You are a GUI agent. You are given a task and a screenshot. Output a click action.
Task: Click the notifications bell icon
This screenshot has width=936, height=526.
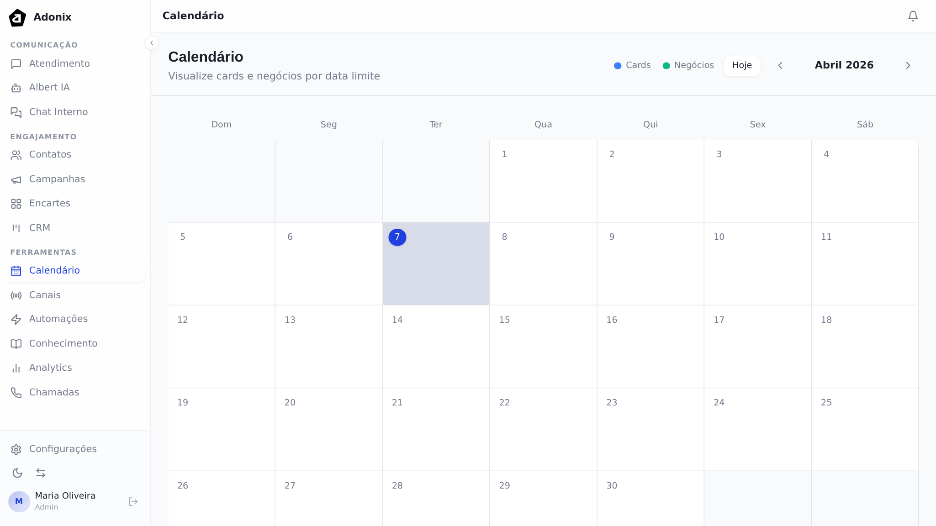click(x=913, y=16)
